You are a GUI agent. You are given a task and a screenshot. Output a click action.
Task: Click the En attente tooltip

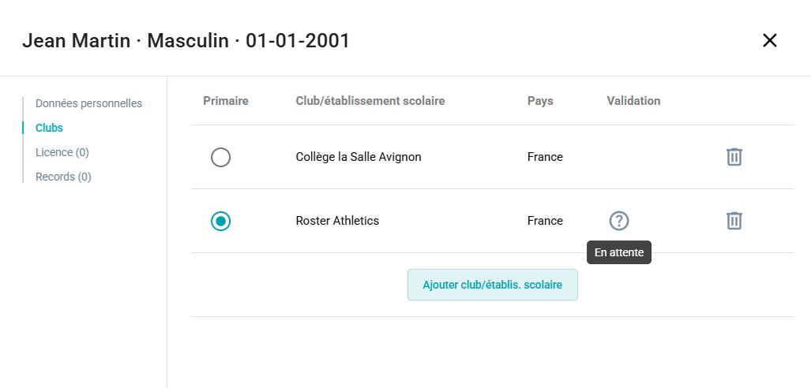point(619,252)
